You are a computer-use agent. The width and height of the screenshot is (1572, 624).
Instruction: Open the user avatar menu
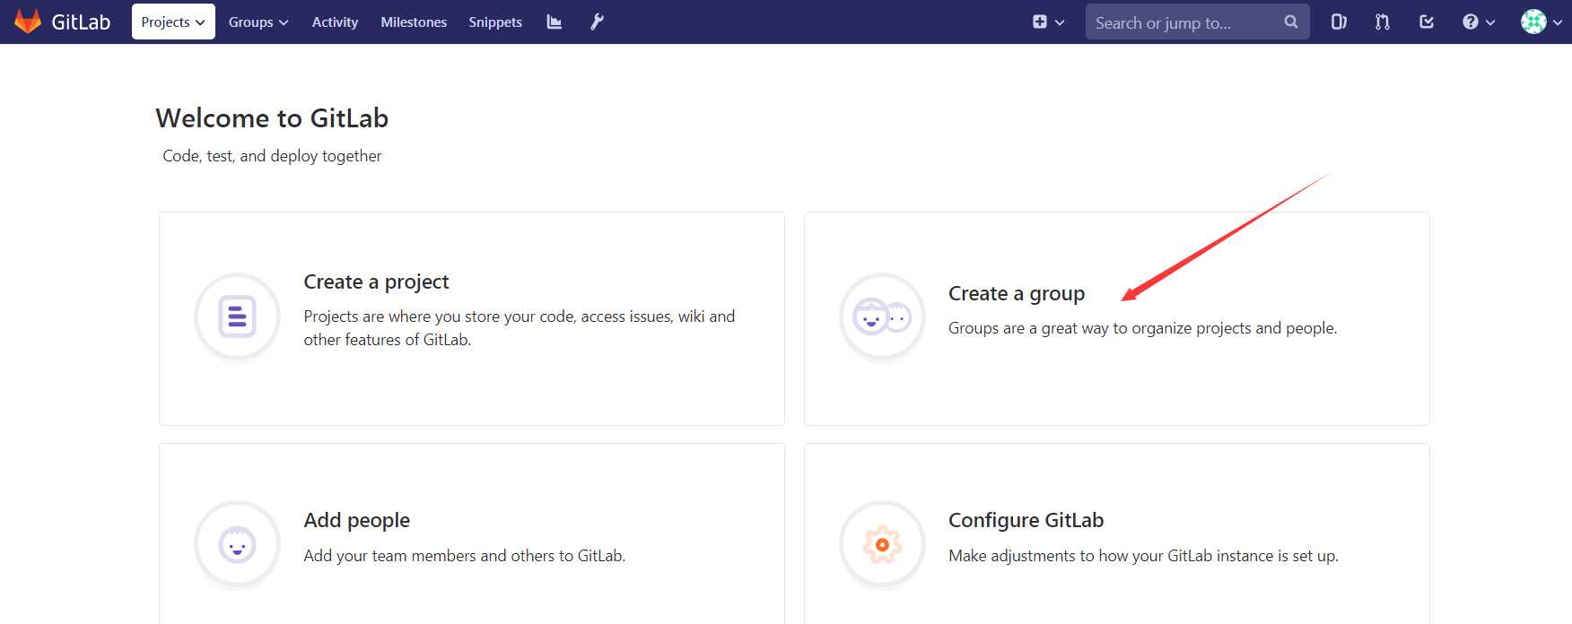1541,22
